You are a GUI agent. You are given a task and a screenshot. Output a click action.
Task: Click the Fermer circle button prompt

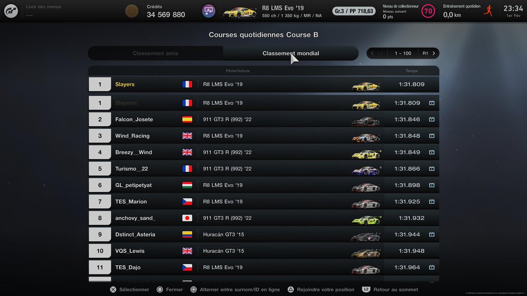[x=170, y=289]
